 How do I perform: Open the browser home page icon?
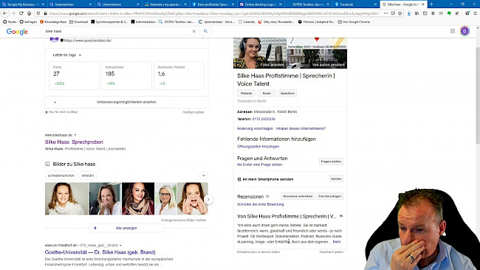[29, 13]
